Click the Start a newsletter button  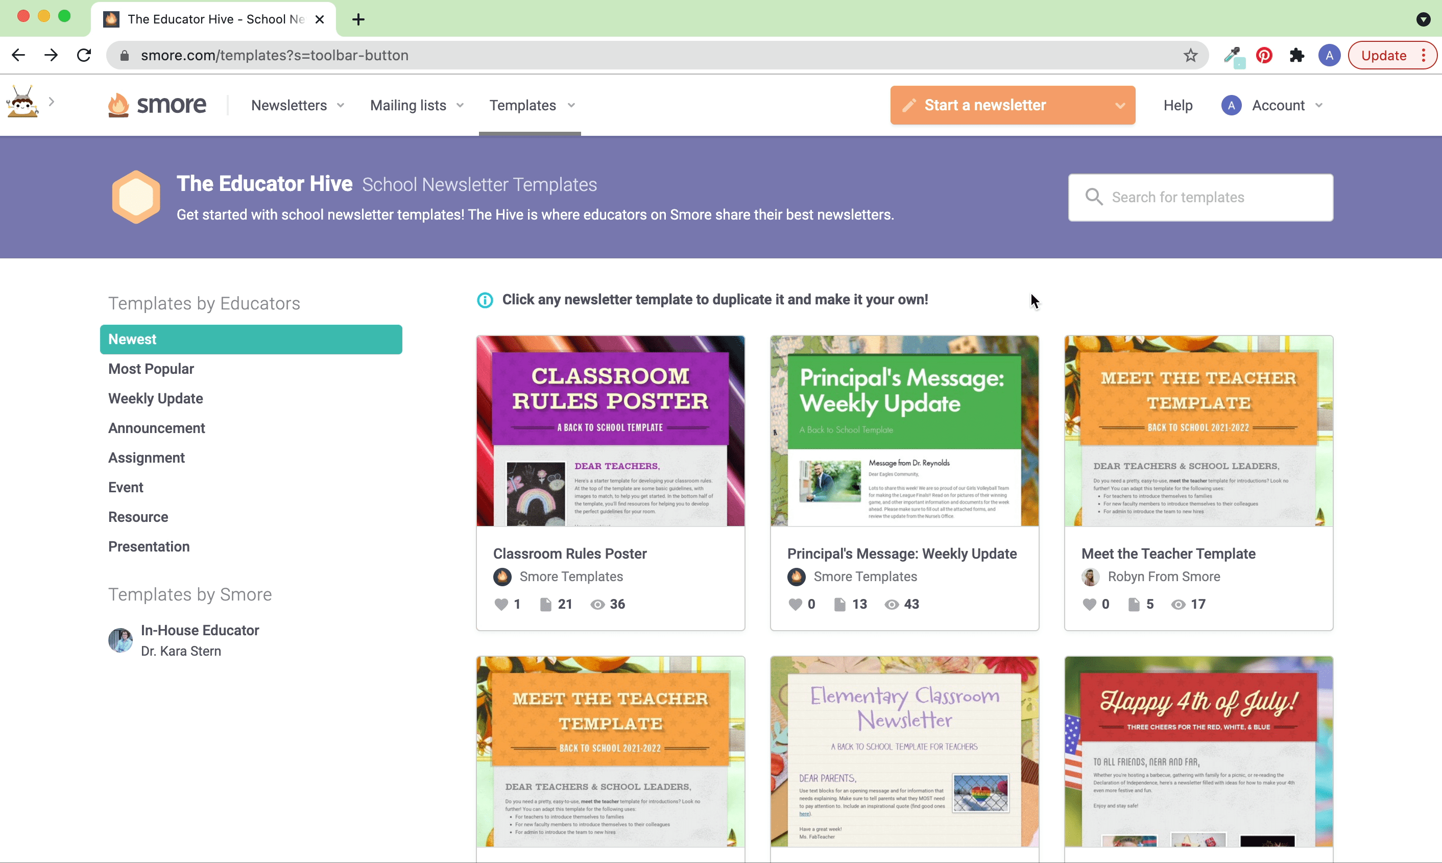(x=1013, y=105)
